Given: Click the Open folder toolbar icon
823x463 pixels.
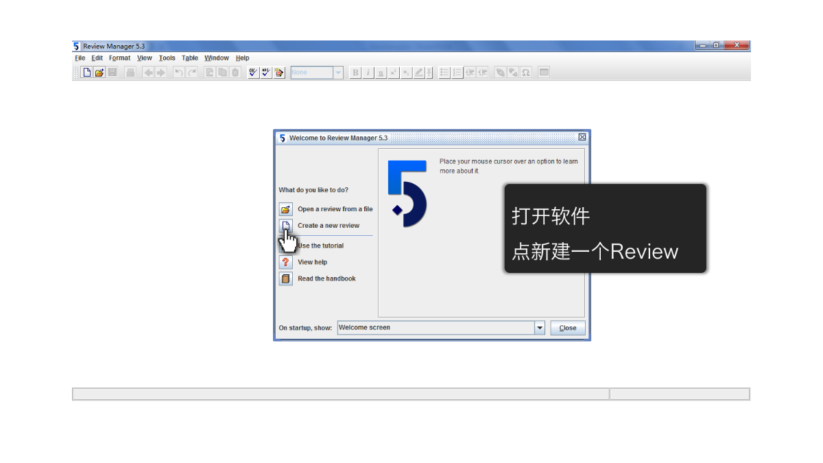Looking at the screenshot, I should tap(99, 72).
